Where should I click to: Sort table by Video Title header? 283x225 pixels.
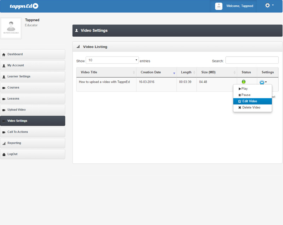tap(89, 72)
